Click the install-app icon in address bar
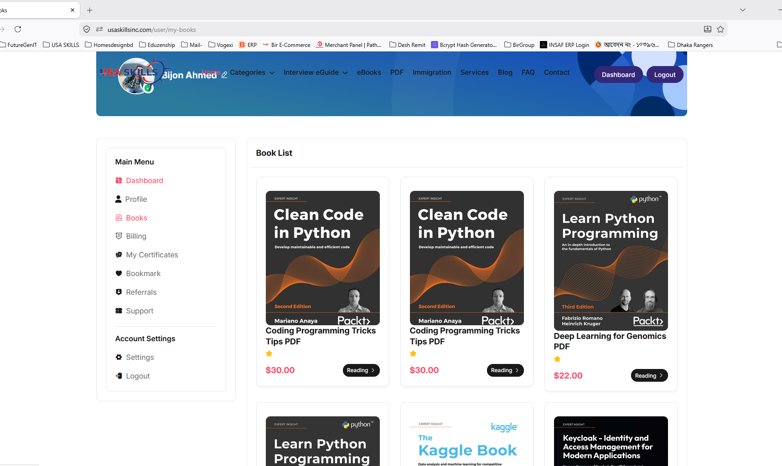The image size is (782, 466). point(708,29)
